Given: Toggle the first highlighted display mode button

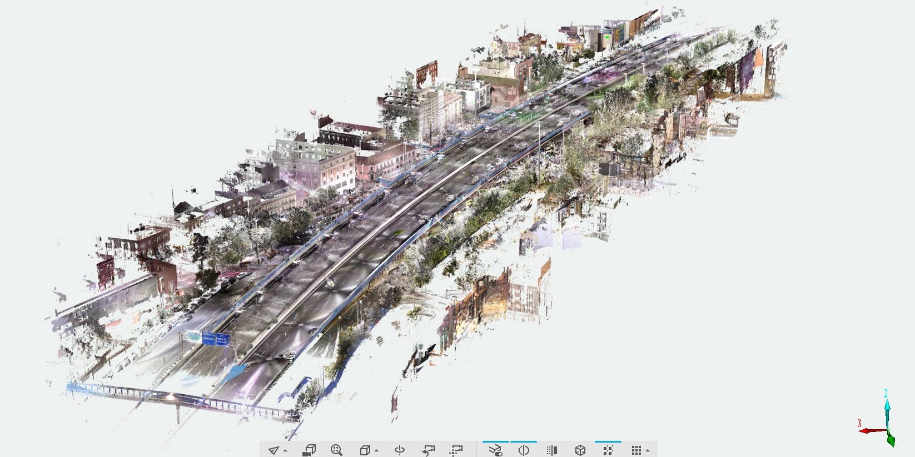Looking at the screenshot, I should pyautogui.click(x=495, y=450).
